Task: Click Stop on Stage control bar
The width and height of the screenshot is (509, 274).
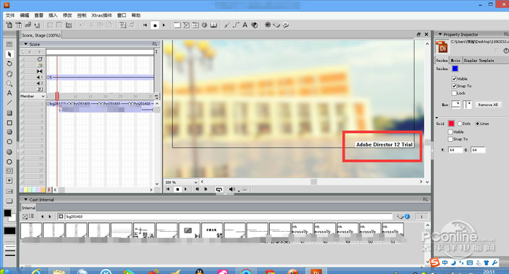Action: point(177,189)
